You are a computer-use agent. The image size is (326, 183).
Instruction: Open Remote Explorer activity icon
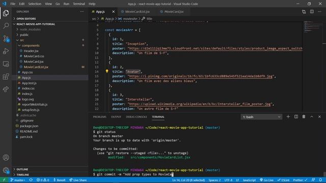[6, 64]
